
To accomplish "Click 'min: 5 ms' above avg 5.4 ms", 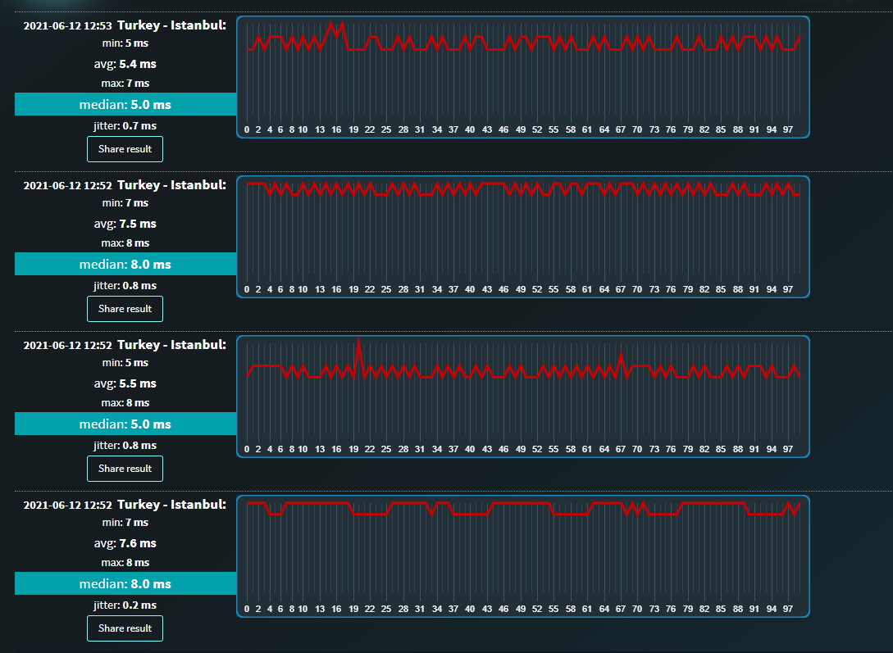I will point(125,43).
